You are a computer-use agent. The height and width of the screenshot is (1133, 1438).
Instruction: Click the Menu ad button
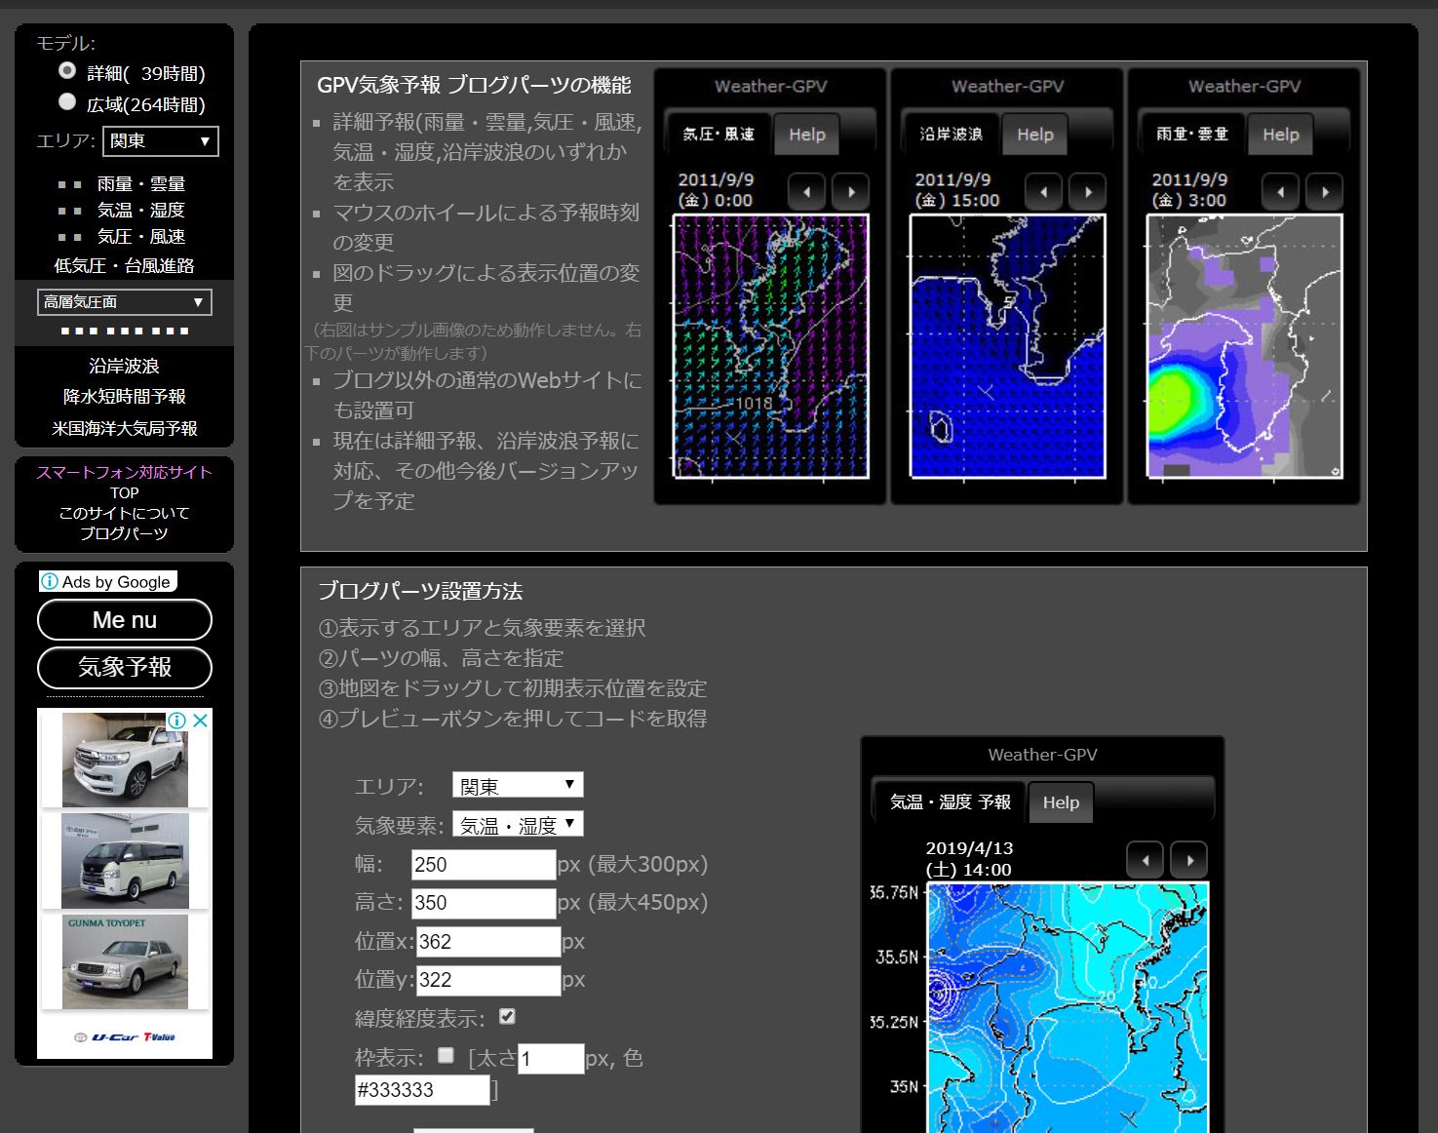(x=125, y=620)
